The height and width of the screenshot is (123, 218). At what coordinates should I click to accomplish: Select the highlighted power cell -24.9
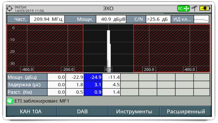click(x=93, y=77)
